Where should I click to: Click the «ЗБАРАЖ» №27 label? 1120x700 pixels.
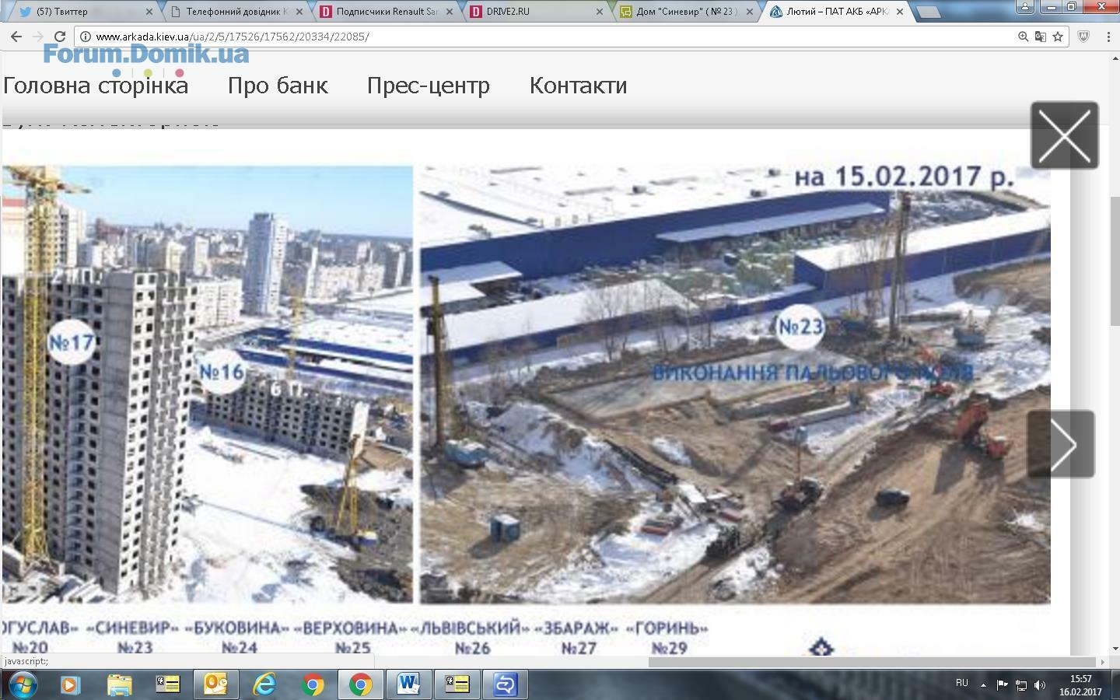click(x=577, y=637)
